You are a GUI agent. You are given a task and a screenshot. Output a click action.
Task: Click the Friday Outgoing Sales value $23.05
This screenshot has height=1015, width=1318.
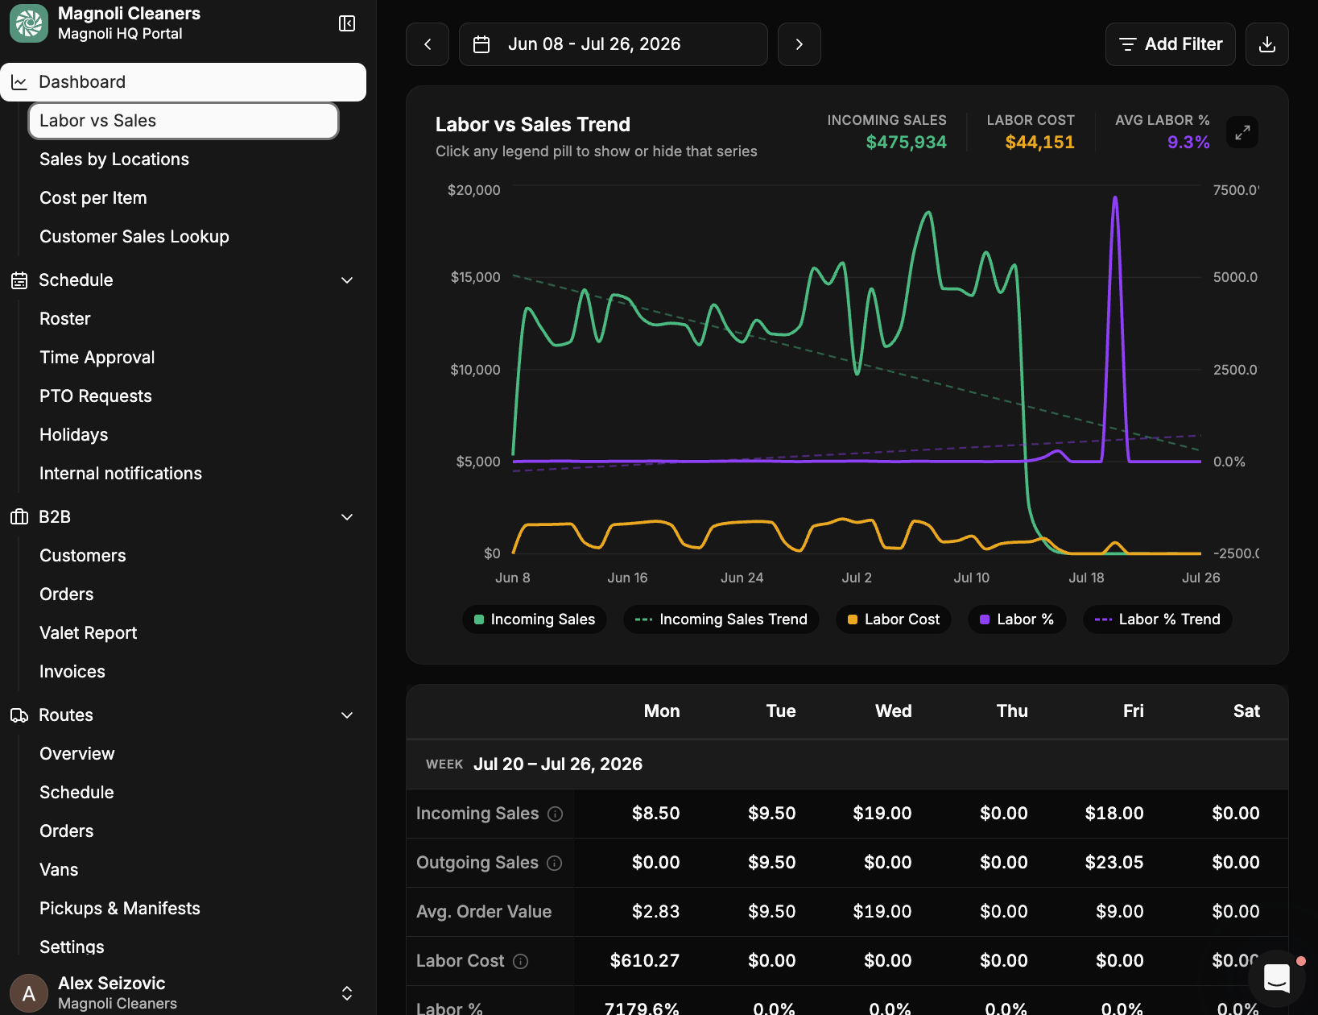(1114, 863)
